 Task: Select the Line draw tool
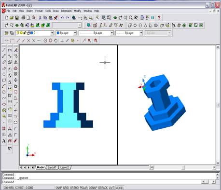tap(4, 50)
